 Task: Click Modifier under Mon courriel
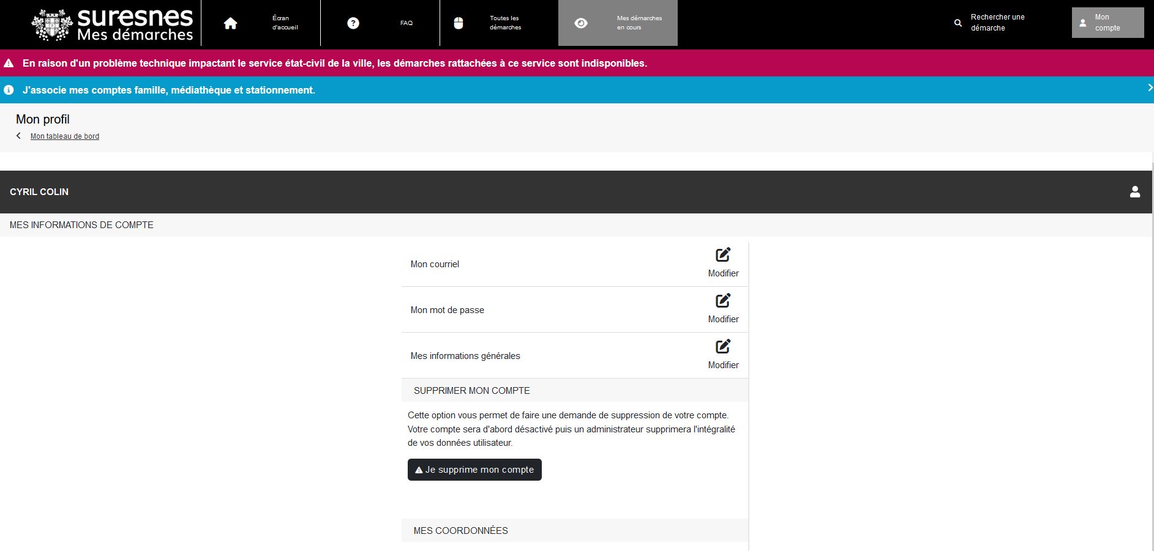[723, 273]
